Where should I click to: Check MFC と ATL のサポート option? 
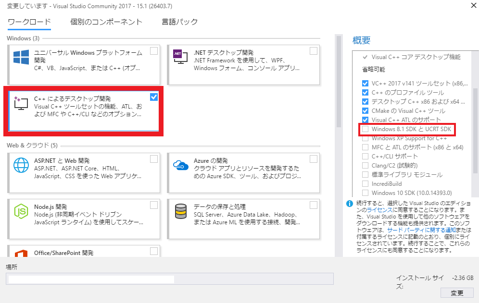pyautogui.click(x=365, y=147)
